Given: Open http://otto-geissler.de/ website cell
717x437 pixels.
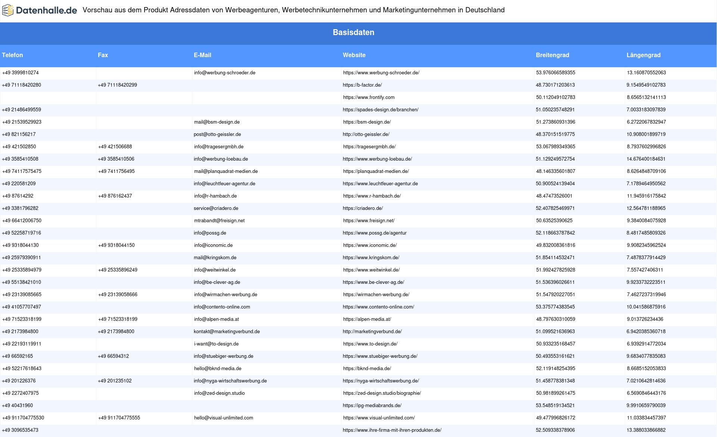Looking at the screenshot, I should click(x=366, y=134).
